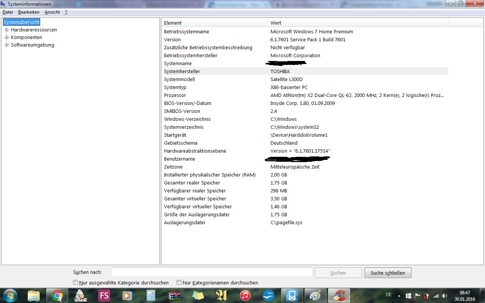Select the Komponenten tree label
The height and width of the screenshot is (303, 485).
pos(27,37)
